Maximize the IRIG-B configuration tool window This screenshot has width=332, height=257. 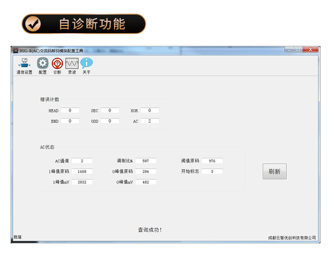[298, 49]
